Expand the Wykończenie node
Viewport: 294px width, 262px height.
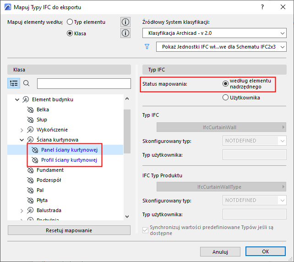coord(22,130)
